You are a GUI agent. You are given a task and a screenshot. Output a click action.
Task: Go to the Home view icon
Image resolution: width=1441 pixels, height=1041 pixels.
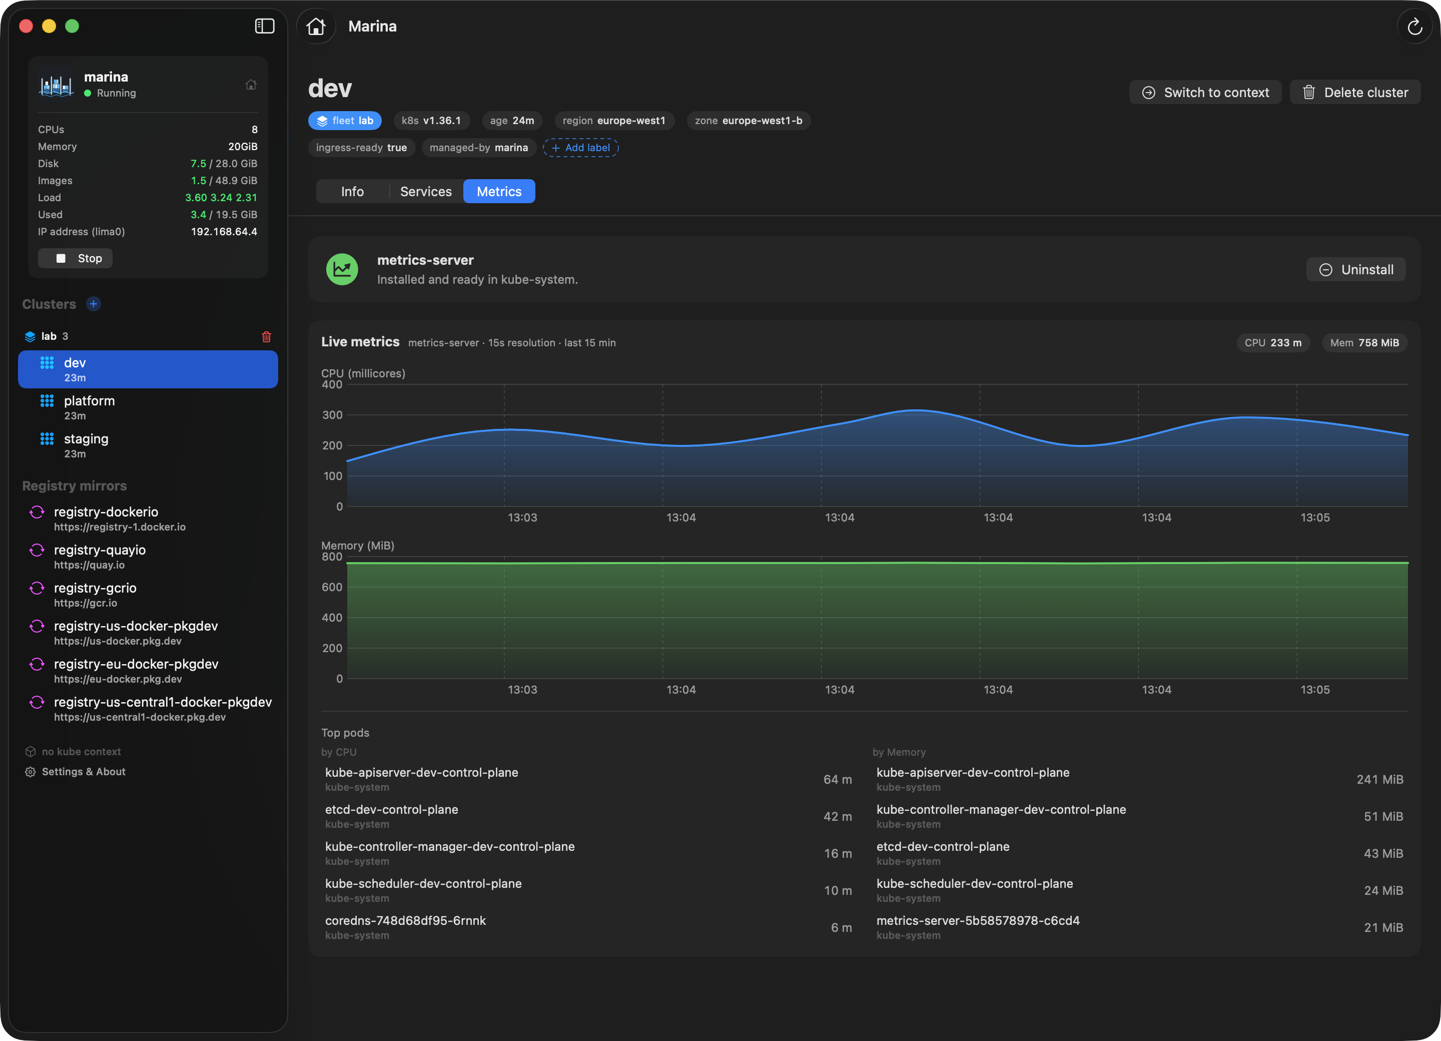tap(316, 26)
